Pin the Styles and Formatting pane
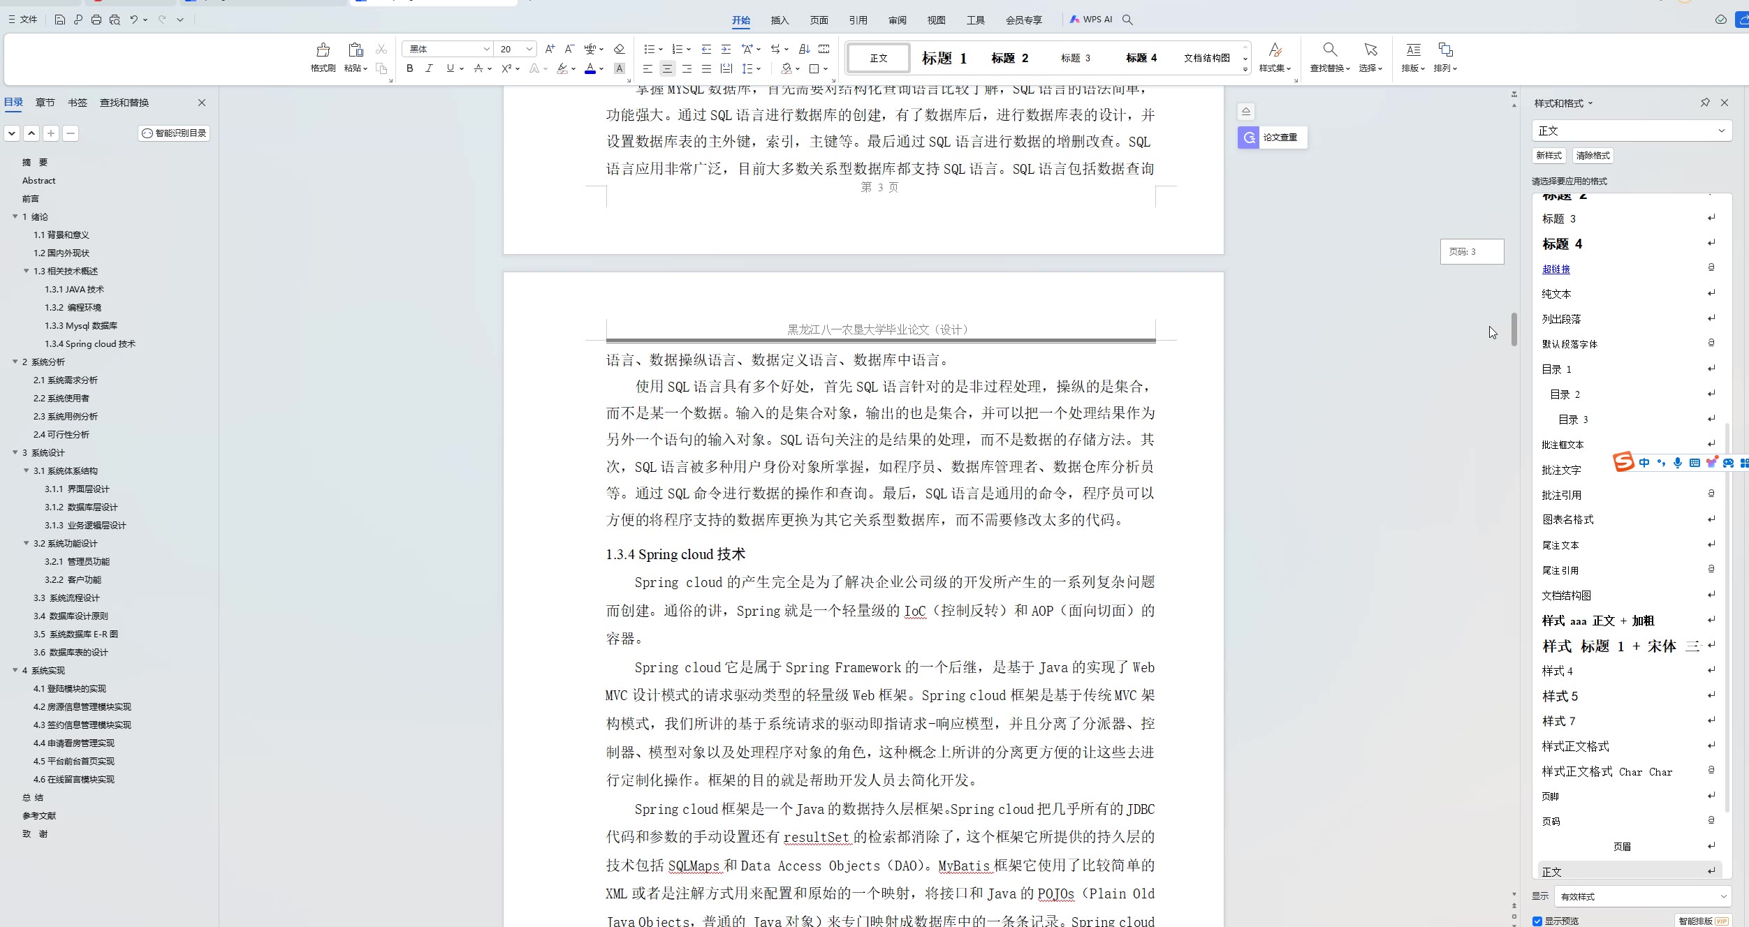The image size is (1749, 927). [1705, 103]
